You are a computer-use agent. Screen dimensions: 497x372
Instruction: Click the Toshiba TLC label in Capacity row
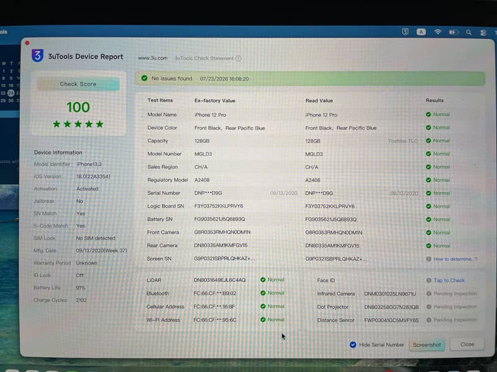[403, 141]
